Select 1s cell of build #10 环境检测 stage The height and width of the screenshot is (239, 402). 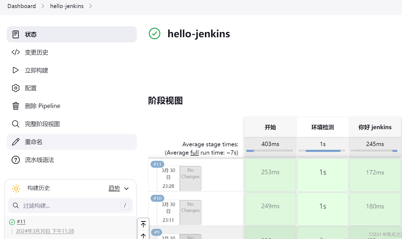(x=323, y=209)
